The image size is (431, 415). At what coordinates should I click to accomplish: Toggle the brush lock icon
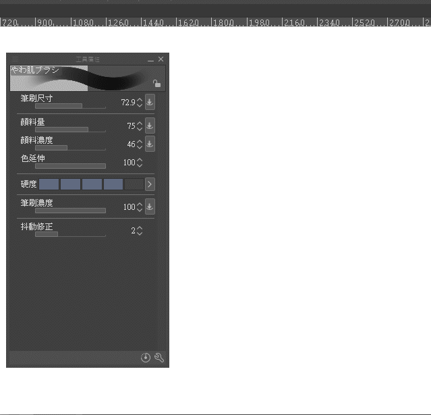(156, 83)
